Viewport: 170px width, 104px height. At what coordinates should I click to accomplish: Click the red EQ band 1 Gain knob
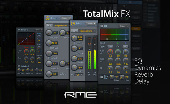tap(110, 52)
